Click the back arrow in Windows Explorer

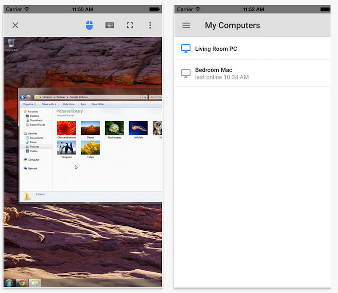(23, 97)
